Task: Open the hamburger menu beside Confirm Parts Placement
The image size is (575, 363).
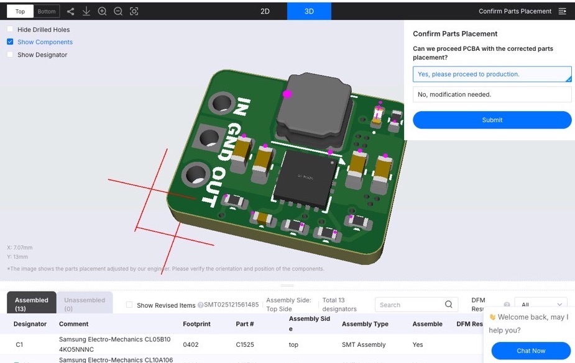Action: (x=563, y=11)
